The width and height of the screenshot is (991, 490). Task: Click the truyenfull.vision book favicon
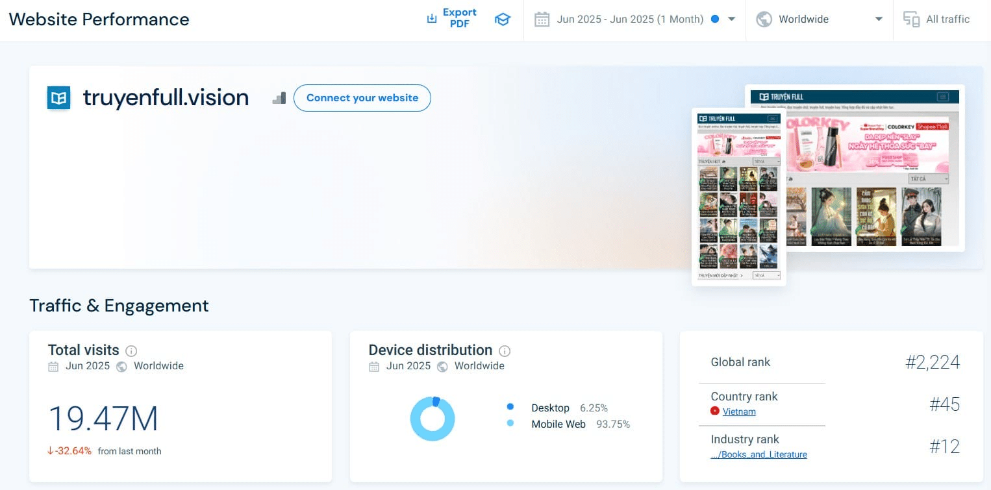point(59,98)
